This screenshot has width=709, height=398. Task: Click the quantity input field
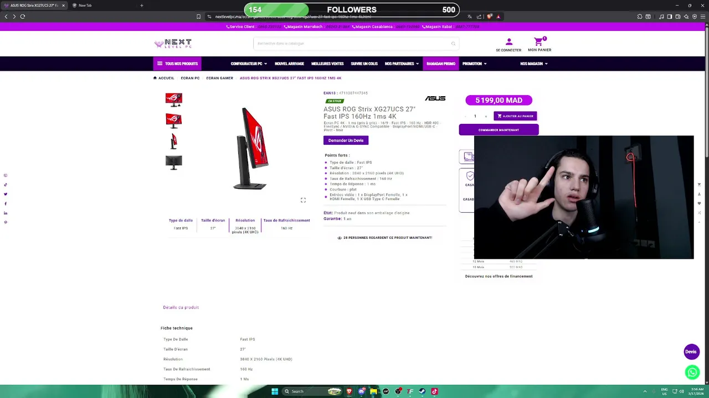pos(475,116)
